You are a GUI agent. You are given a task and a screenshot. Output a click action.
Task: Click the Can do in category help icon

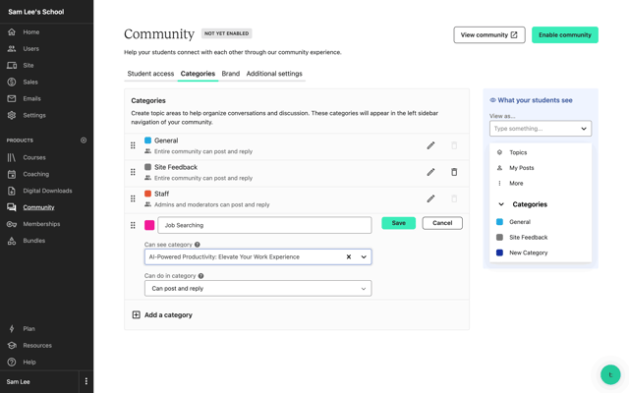click(200, 276)
